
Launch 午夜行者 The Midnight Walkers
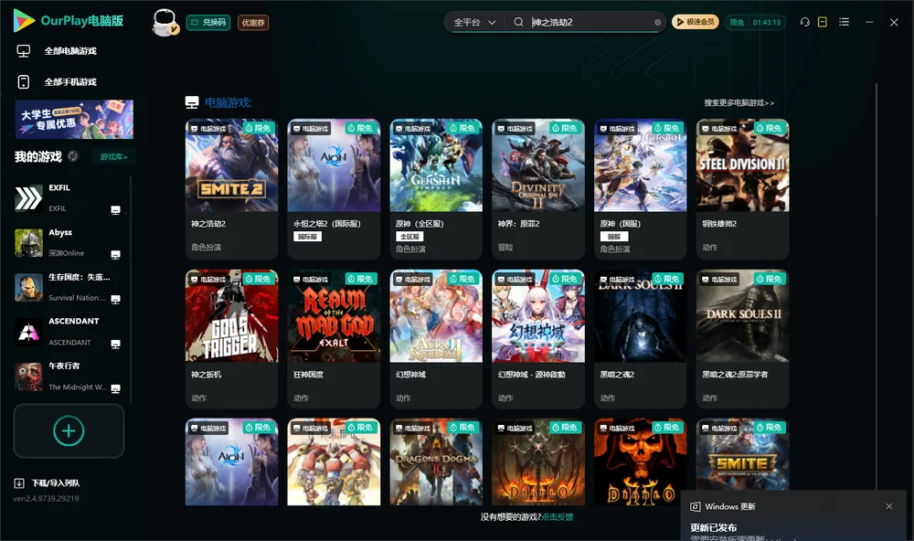(x=69, y=377)
